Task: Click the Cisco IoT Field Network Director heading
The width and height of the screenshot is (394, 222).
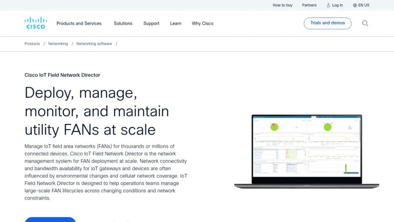Action: tap(62, 75)
